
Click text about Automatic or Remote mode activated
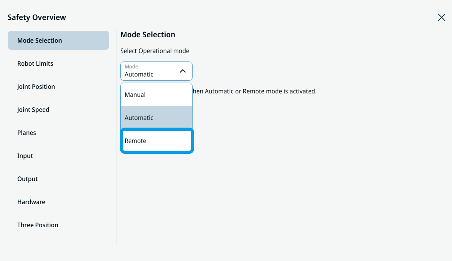[x=254, y=91]
